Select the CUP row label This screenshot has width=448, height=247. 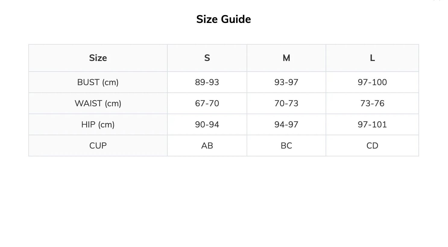coord(98,146)
